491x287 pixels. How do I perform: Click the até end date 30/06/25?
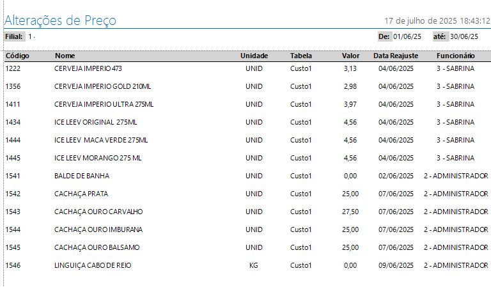pos(463,37)
